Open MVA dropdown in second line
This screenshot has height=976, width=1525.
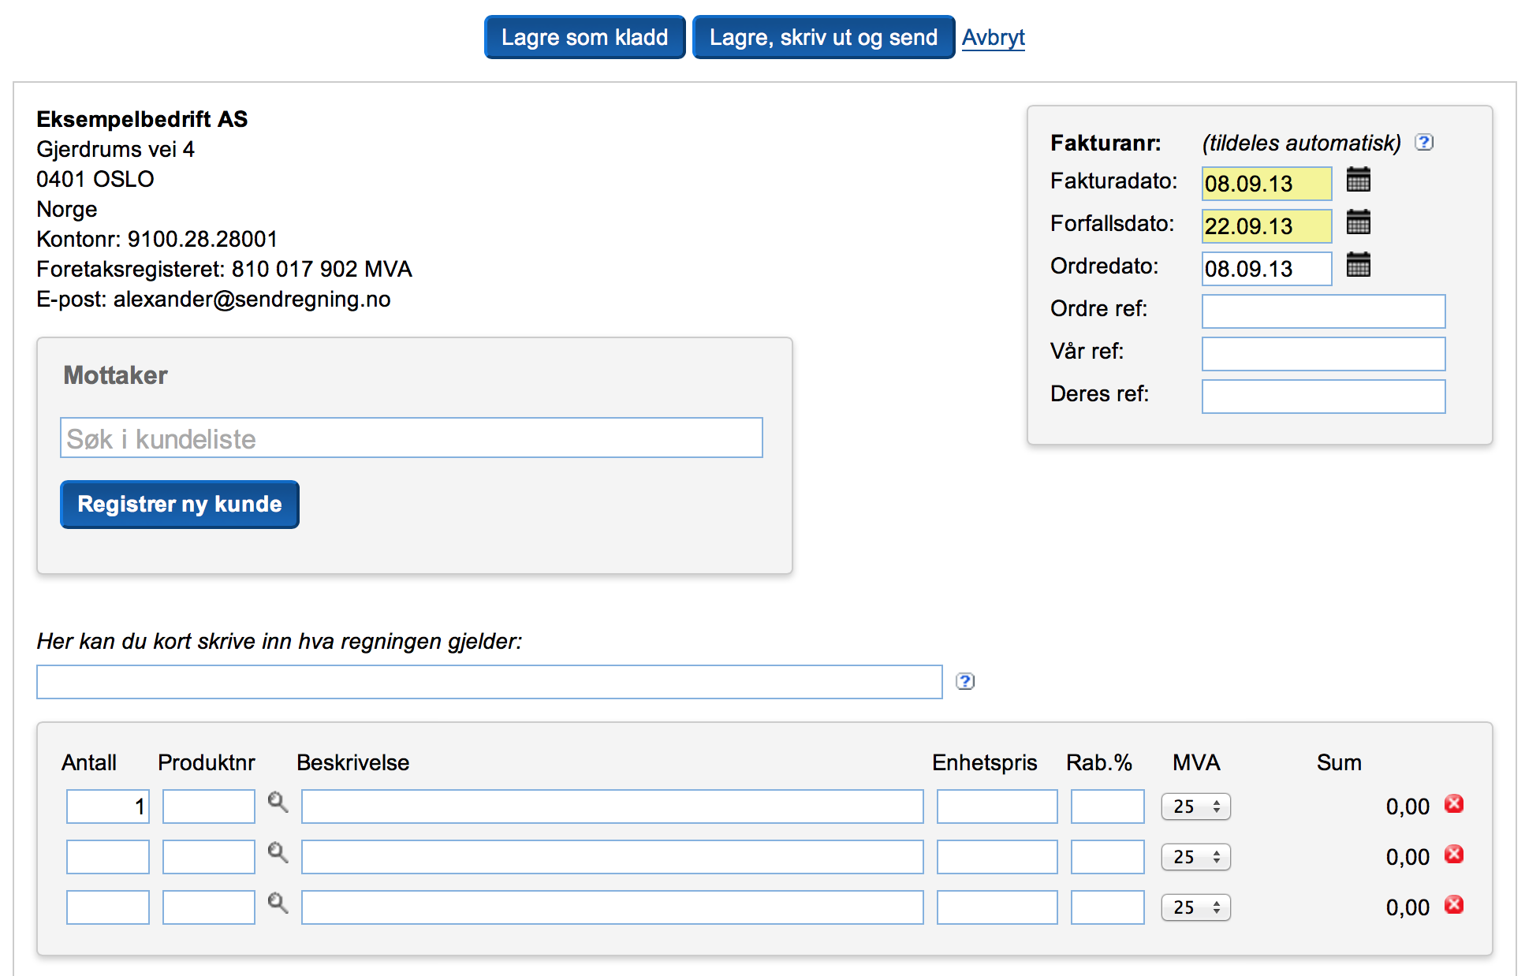tap(1195, 857)
